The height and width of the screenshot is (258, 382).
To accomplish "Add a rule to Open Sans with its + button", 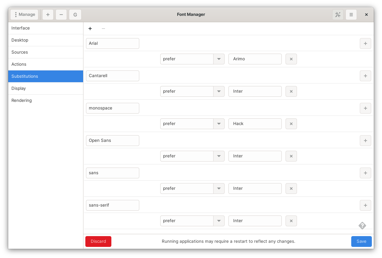I will tap(365, 140).
